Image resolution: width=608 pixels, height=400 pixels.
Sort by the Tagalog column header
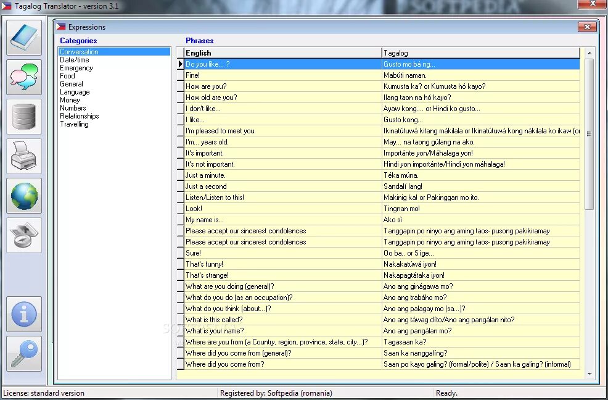coord(481,53)
